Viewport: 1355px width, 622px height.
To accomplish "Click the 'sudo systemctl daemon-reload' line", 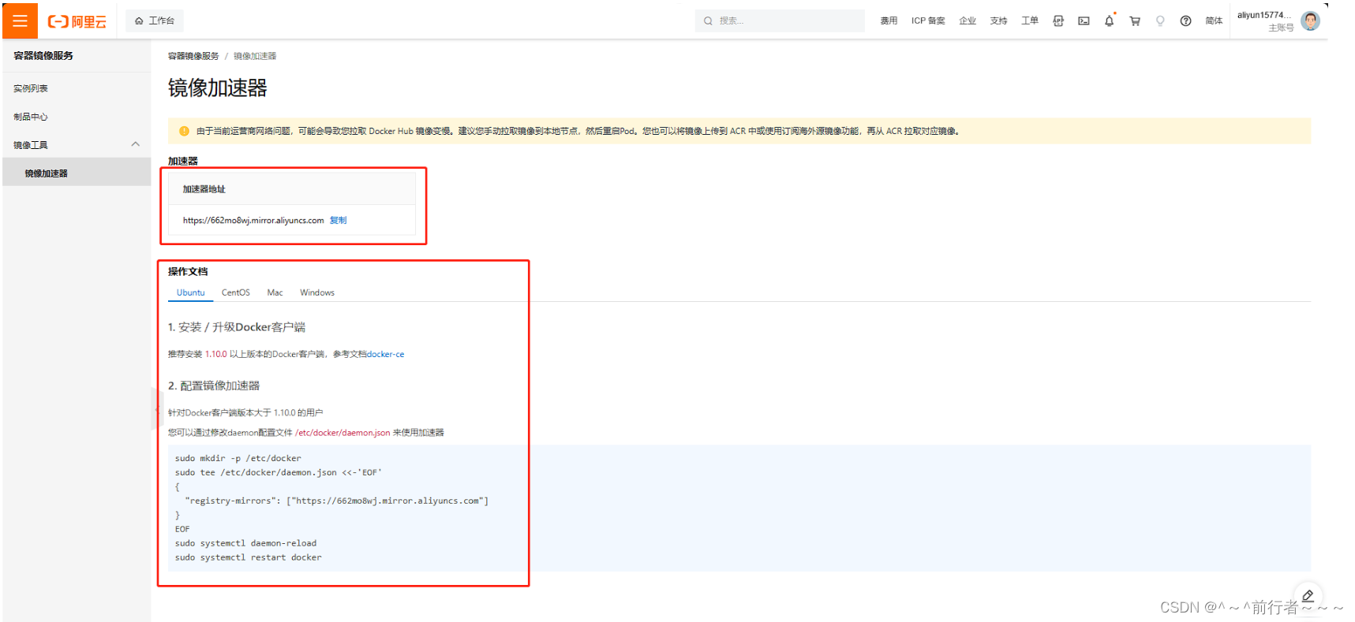I will click(245, 543).
